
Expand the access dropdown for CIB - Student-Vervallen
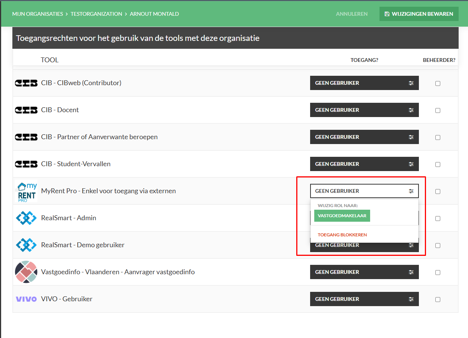pyautogui.click(x=364, y=164)
